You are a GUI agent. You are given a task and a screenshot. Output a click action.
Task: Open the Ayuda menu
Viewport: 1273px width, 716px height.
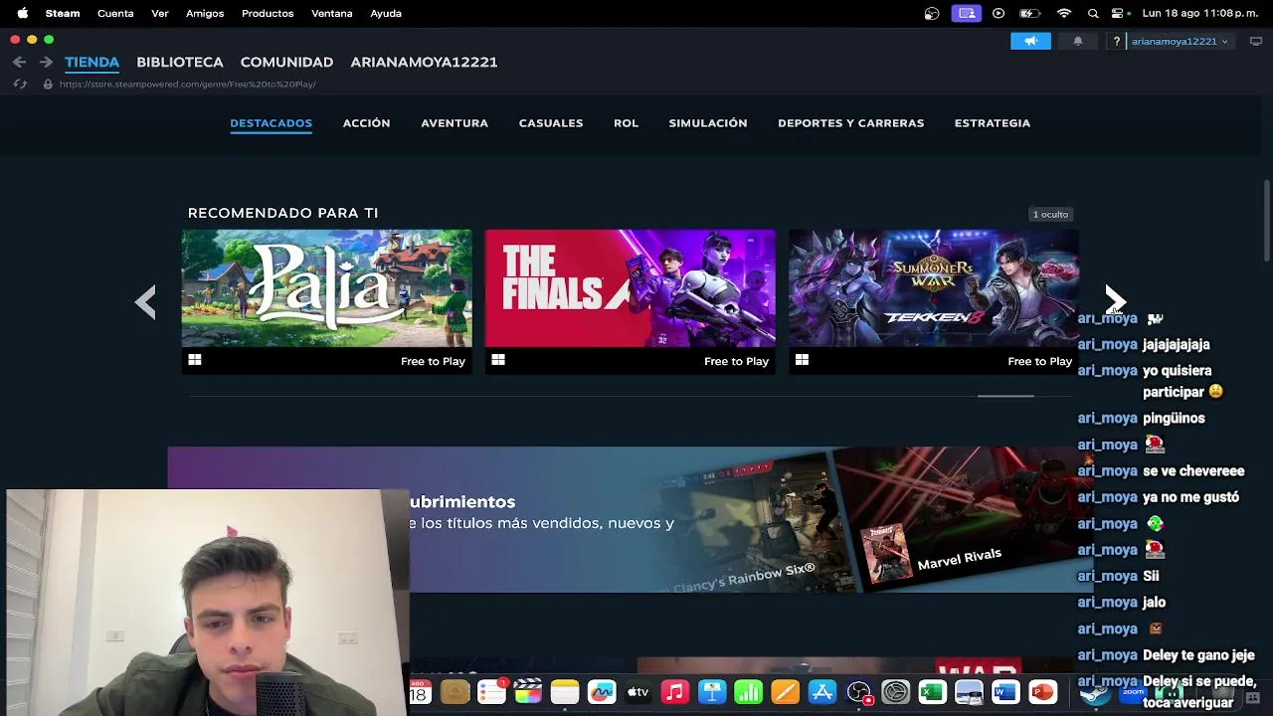[x=386, y=13]
